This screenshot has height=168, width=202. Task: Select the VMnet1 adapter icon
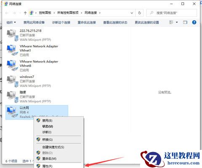[12, 50]
